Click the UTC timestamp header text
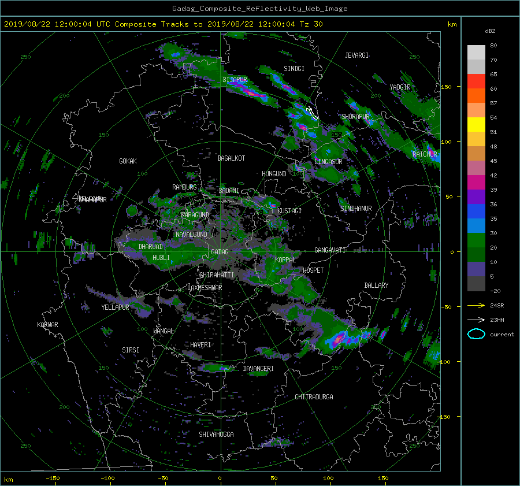The height and width of the screenshot is (486, 520). tap(163, 24)
